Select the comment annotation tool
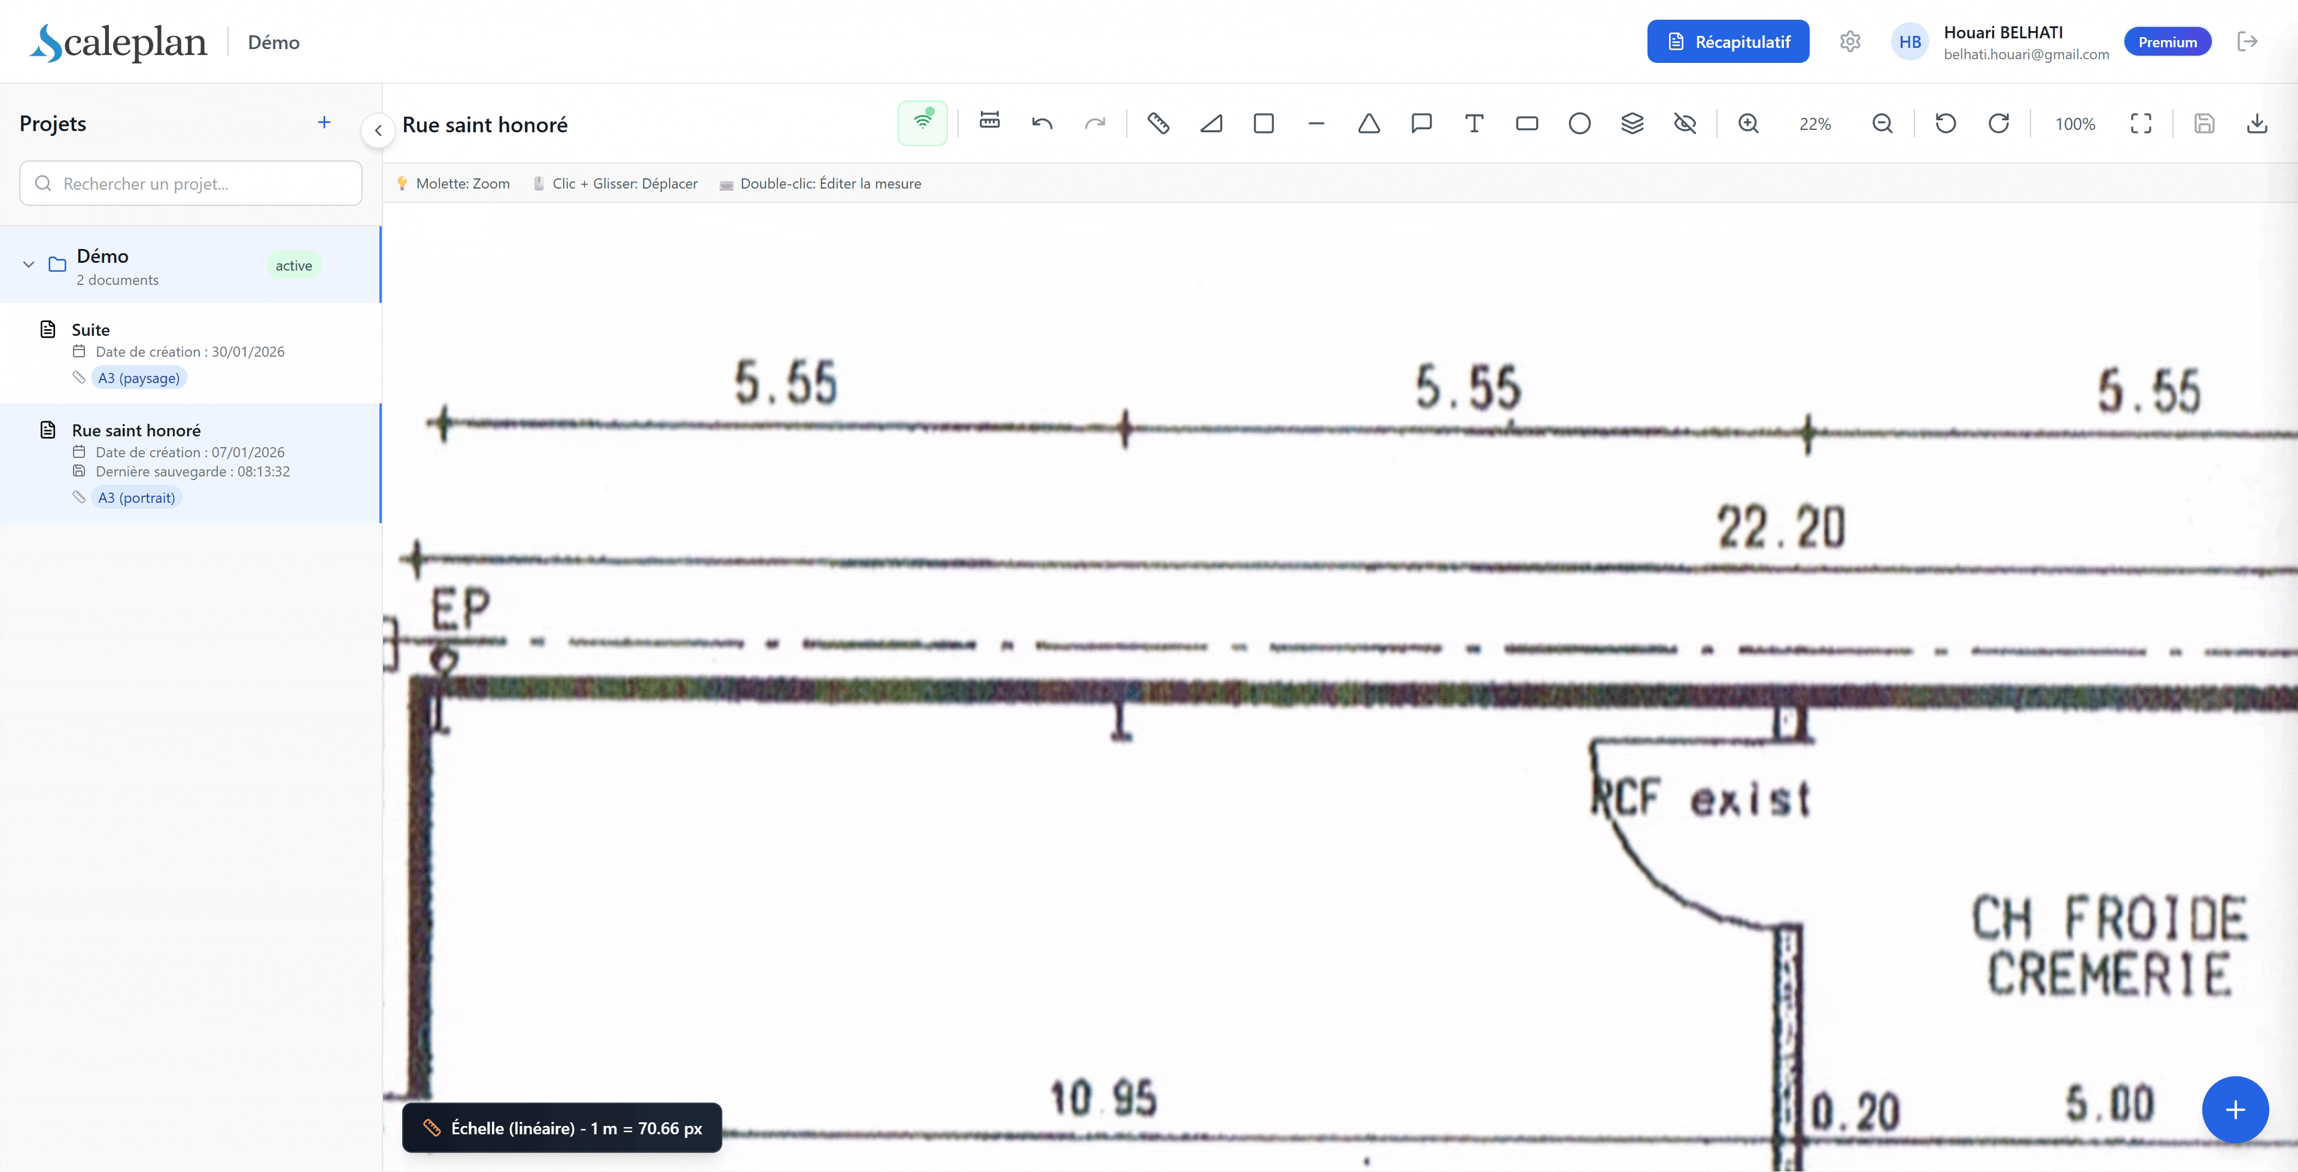The width and height of the screenshot is (2298, 1172). click(1421, 123)
